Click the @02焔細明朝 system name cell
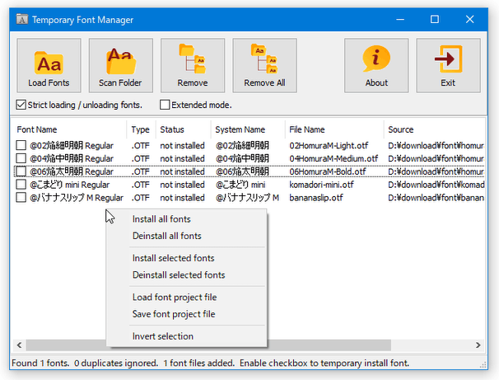The image size is (499, 380). [242, 146]
